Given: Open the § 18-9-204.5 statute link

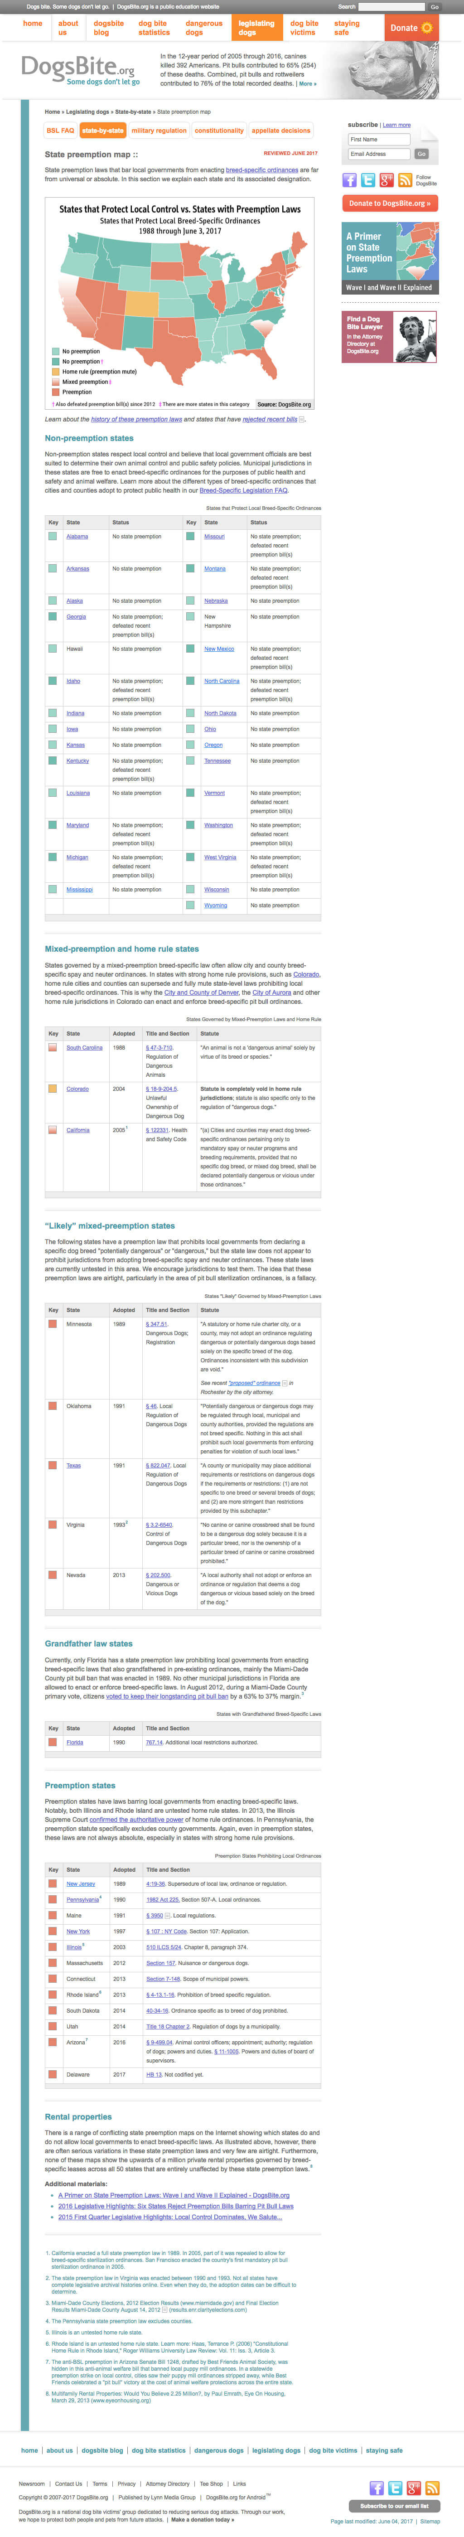Looking at the screenshot, I should tap(162, 1089).
